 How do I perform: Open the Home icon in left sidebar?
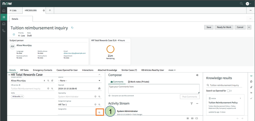(x=4, y=10)
